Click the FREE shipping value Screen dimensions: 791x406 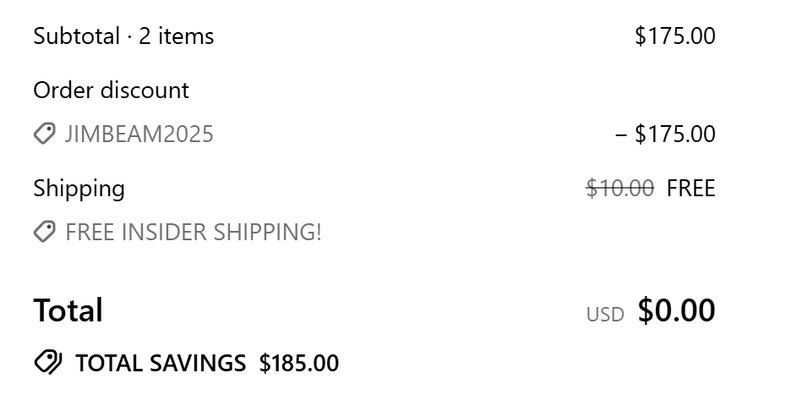tap(691, 189)
